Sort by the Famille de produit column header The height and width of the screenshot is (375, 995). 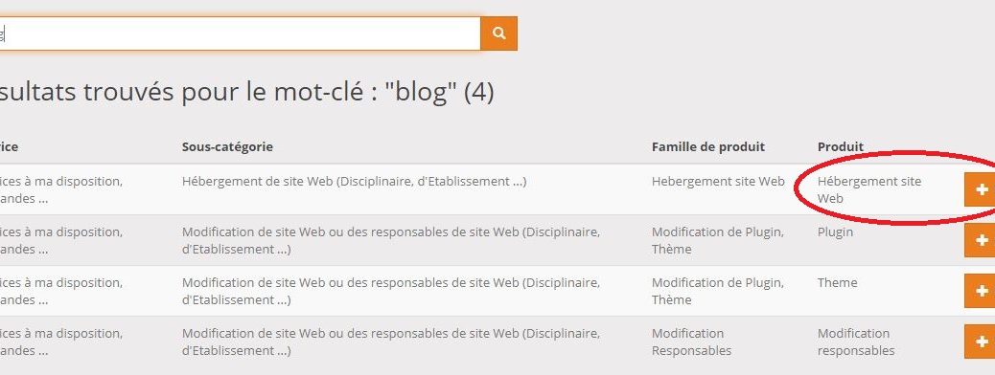pos(708,147)
